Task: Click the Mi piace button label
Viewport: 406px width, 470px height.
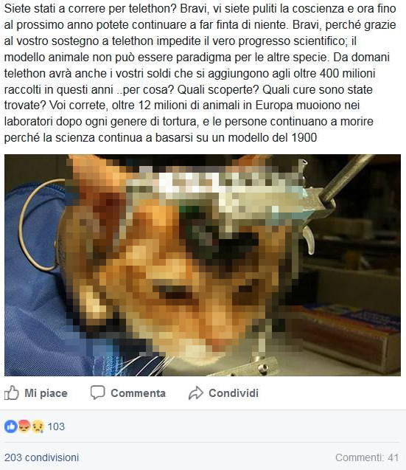Action: click(46, 393)
